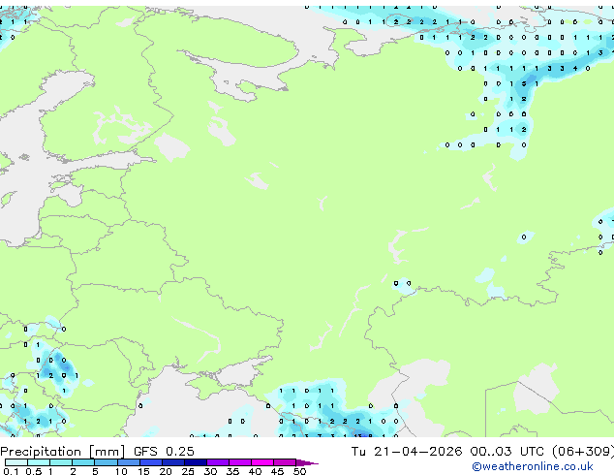Click the '0.1' legend scale label
The height and width of the screenshot is (475, 614).
point(11,471)
